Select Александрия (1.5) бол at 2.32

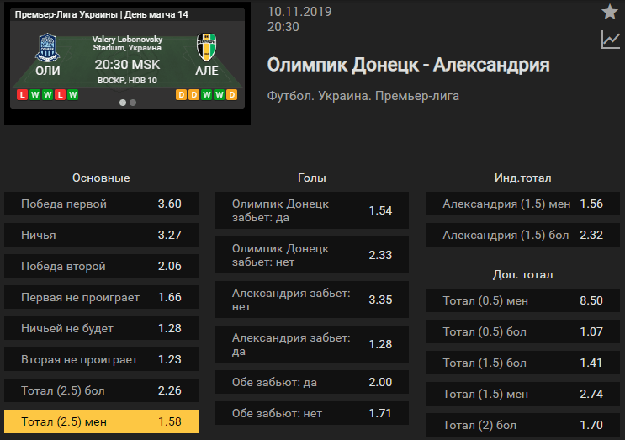pyautogui.click(x=522, y=235)
